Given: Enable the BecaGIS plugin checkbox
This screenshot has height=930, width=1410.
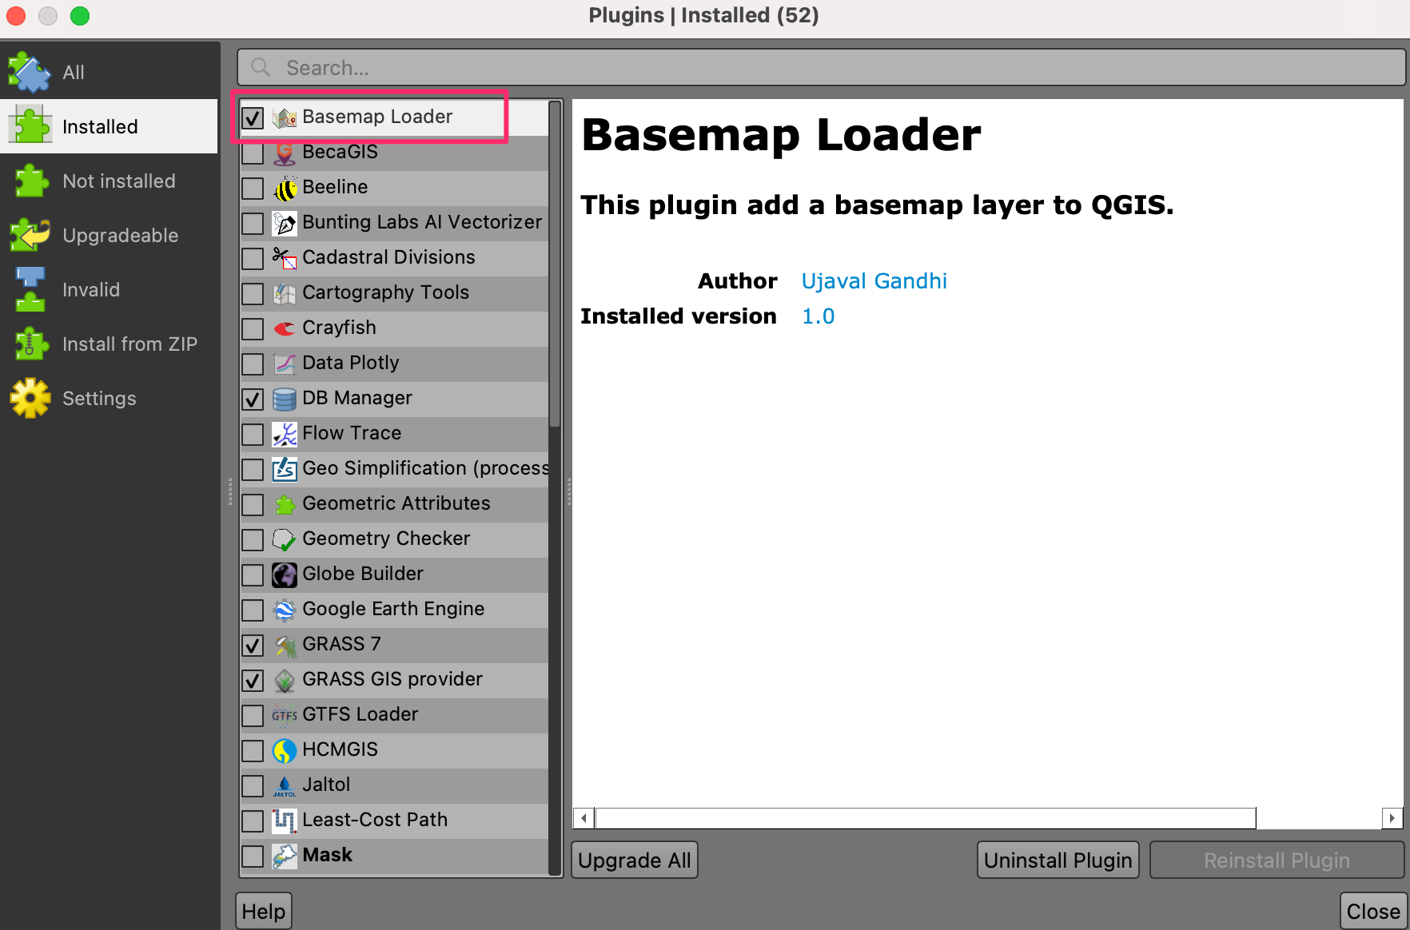Looking at the screenshot, I should [x=253, y=153].
